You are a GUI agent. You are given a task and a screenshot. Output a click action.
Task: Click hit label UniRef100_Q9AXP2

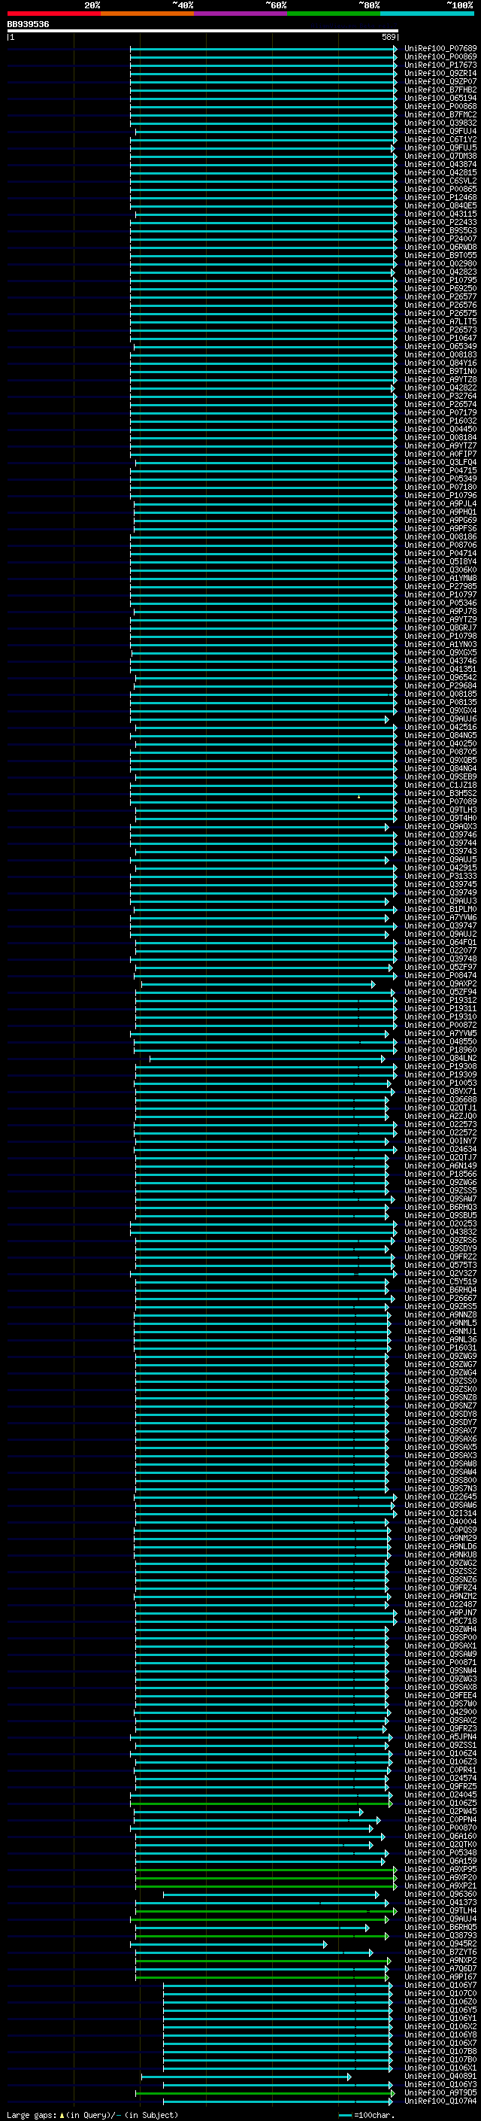(x=440, y=984)
